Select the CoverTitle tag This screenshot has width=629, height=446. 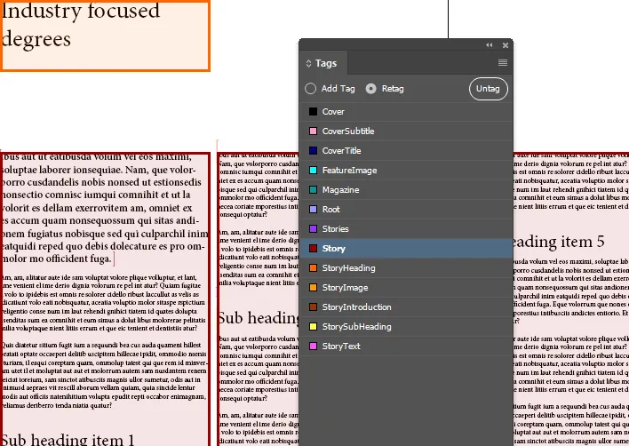click(406, 150)
